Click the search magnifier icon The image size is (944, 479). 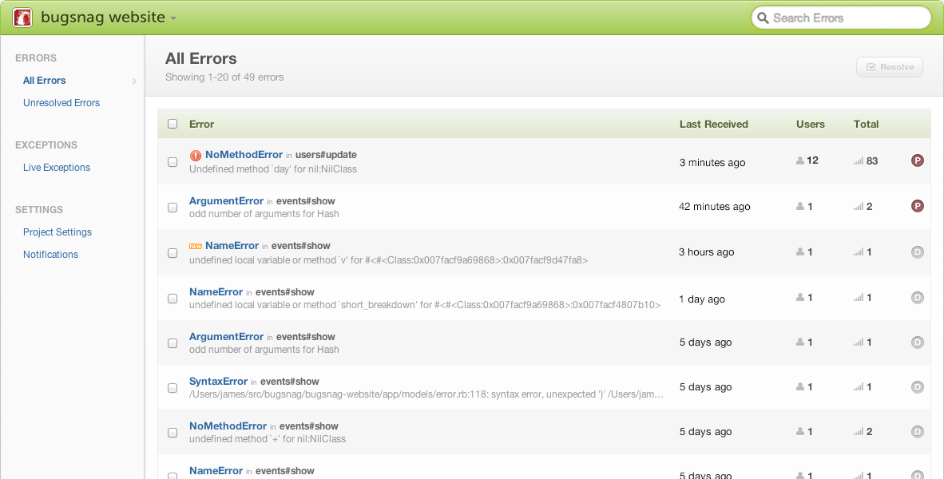(763, 18)
